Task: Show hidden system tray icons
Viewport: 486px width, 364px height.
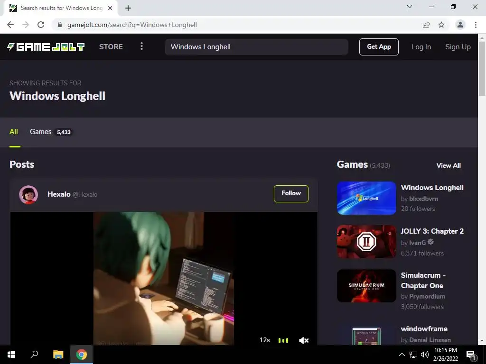Action: click(x=402, y=355)
